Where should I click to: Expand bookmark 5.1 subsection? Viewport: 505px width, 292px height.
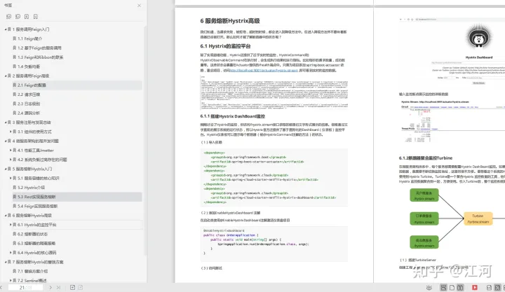click(x=11, y=178)
